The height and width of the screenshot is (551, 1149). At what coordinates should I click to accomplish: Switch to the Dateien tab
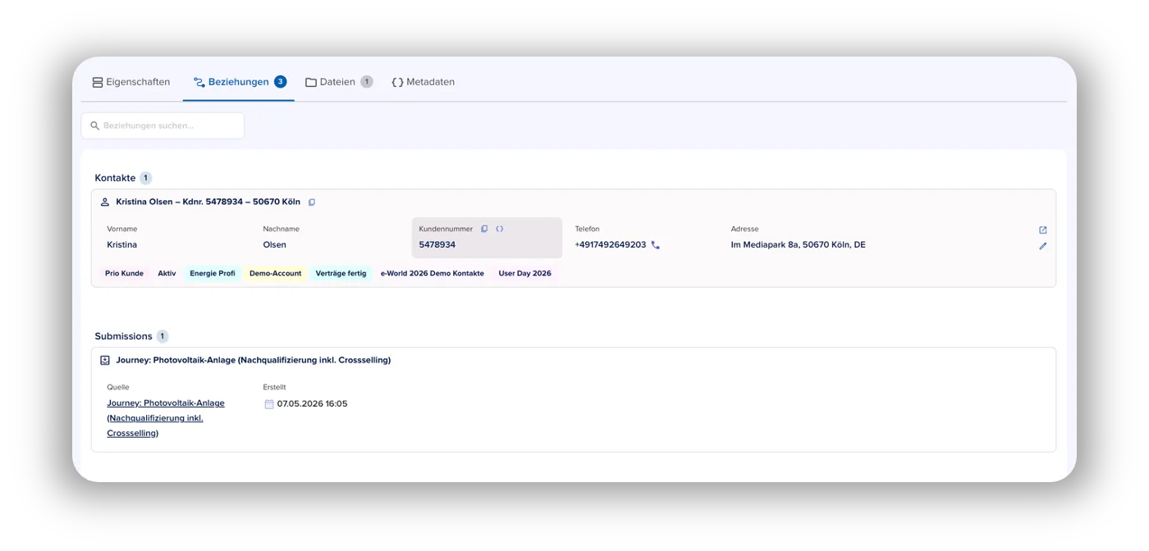tap(338, 82)
